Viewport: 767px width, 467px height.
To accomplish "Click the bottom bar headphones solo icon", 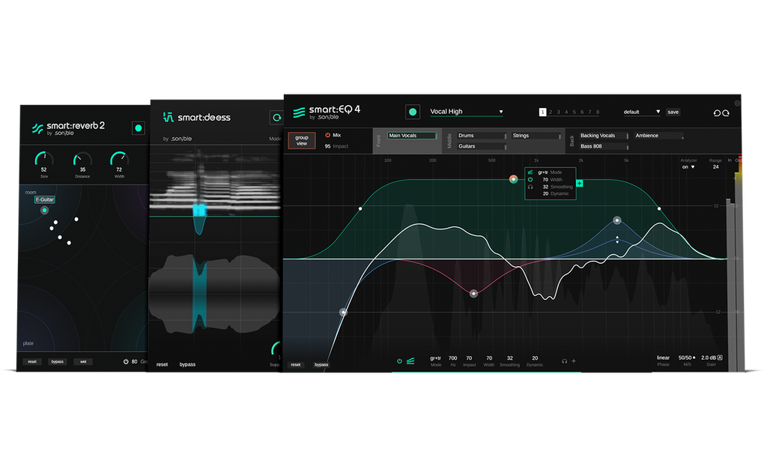I will 565,361.
